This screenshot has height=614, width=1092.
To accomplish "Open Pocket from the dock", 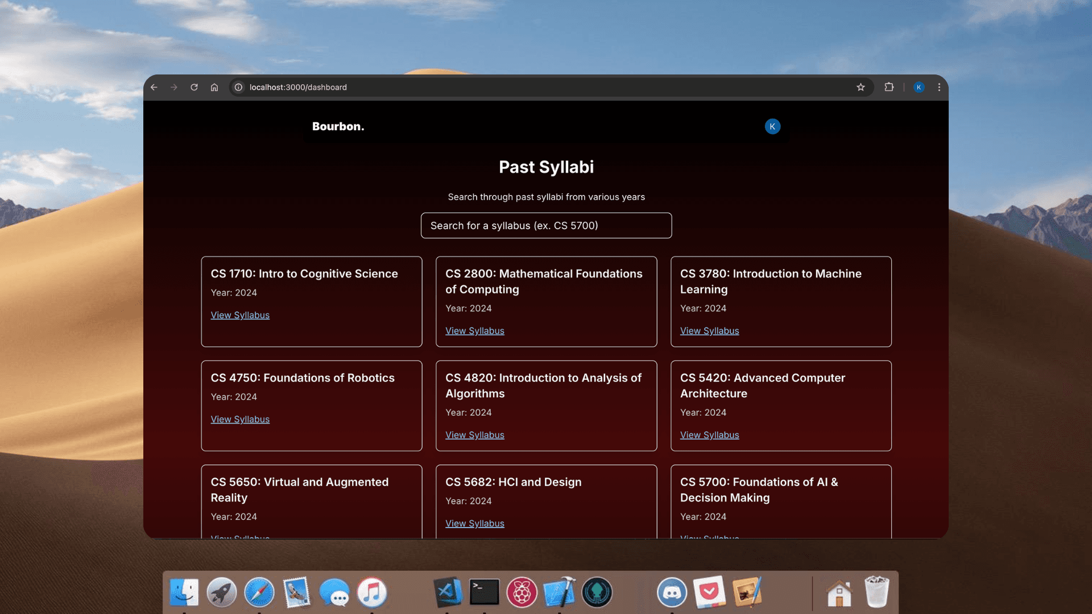I will [710, 592].
